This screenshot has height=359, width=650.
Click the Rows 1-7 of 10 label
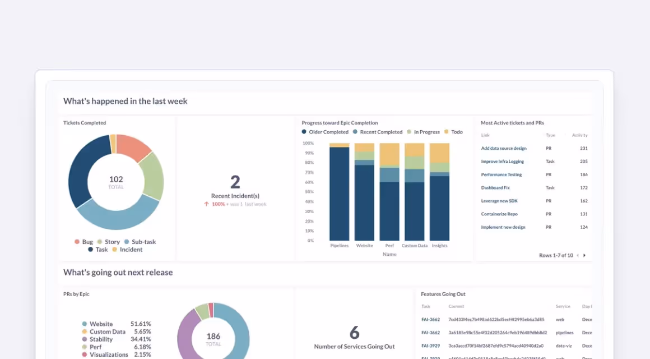click(x=556, y=256)
